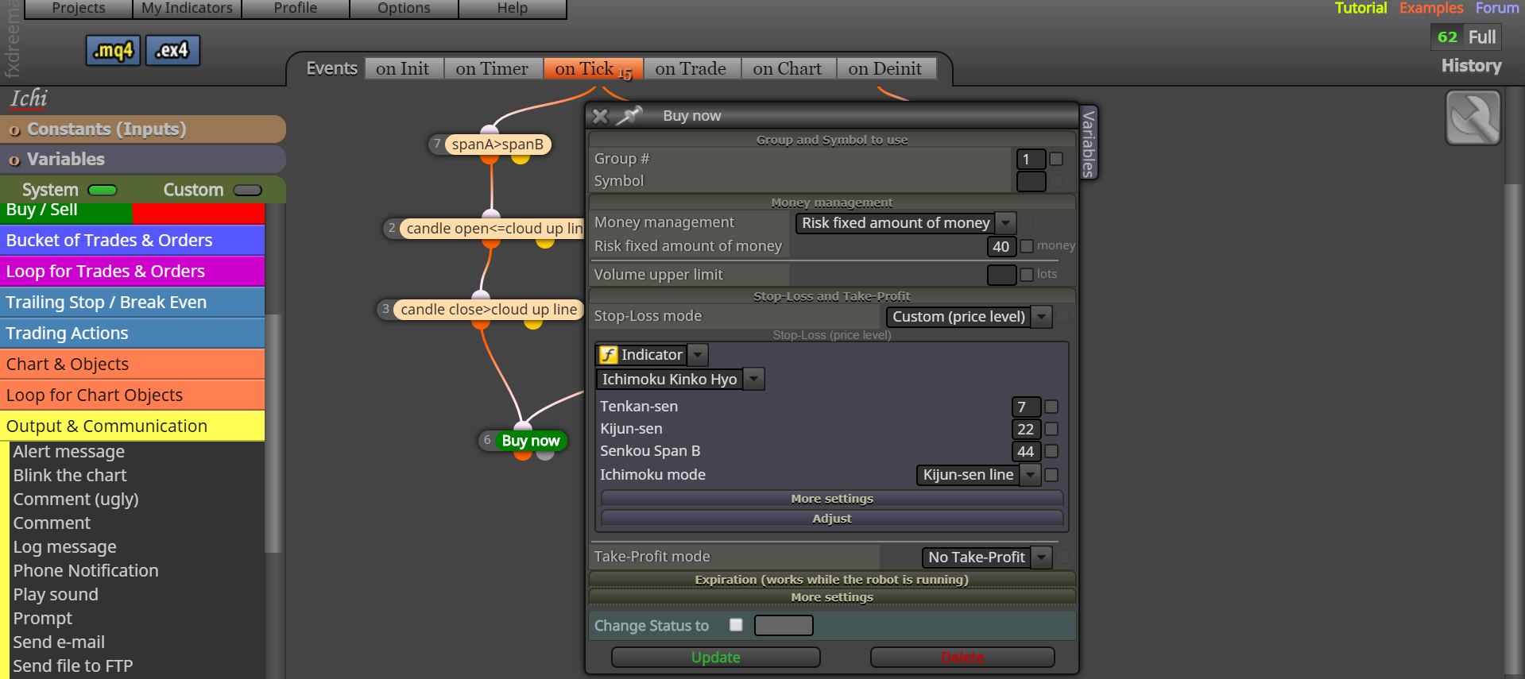Expand the Variables section in sidebar
Screen dimensions: 1525x679
point(143,160)
